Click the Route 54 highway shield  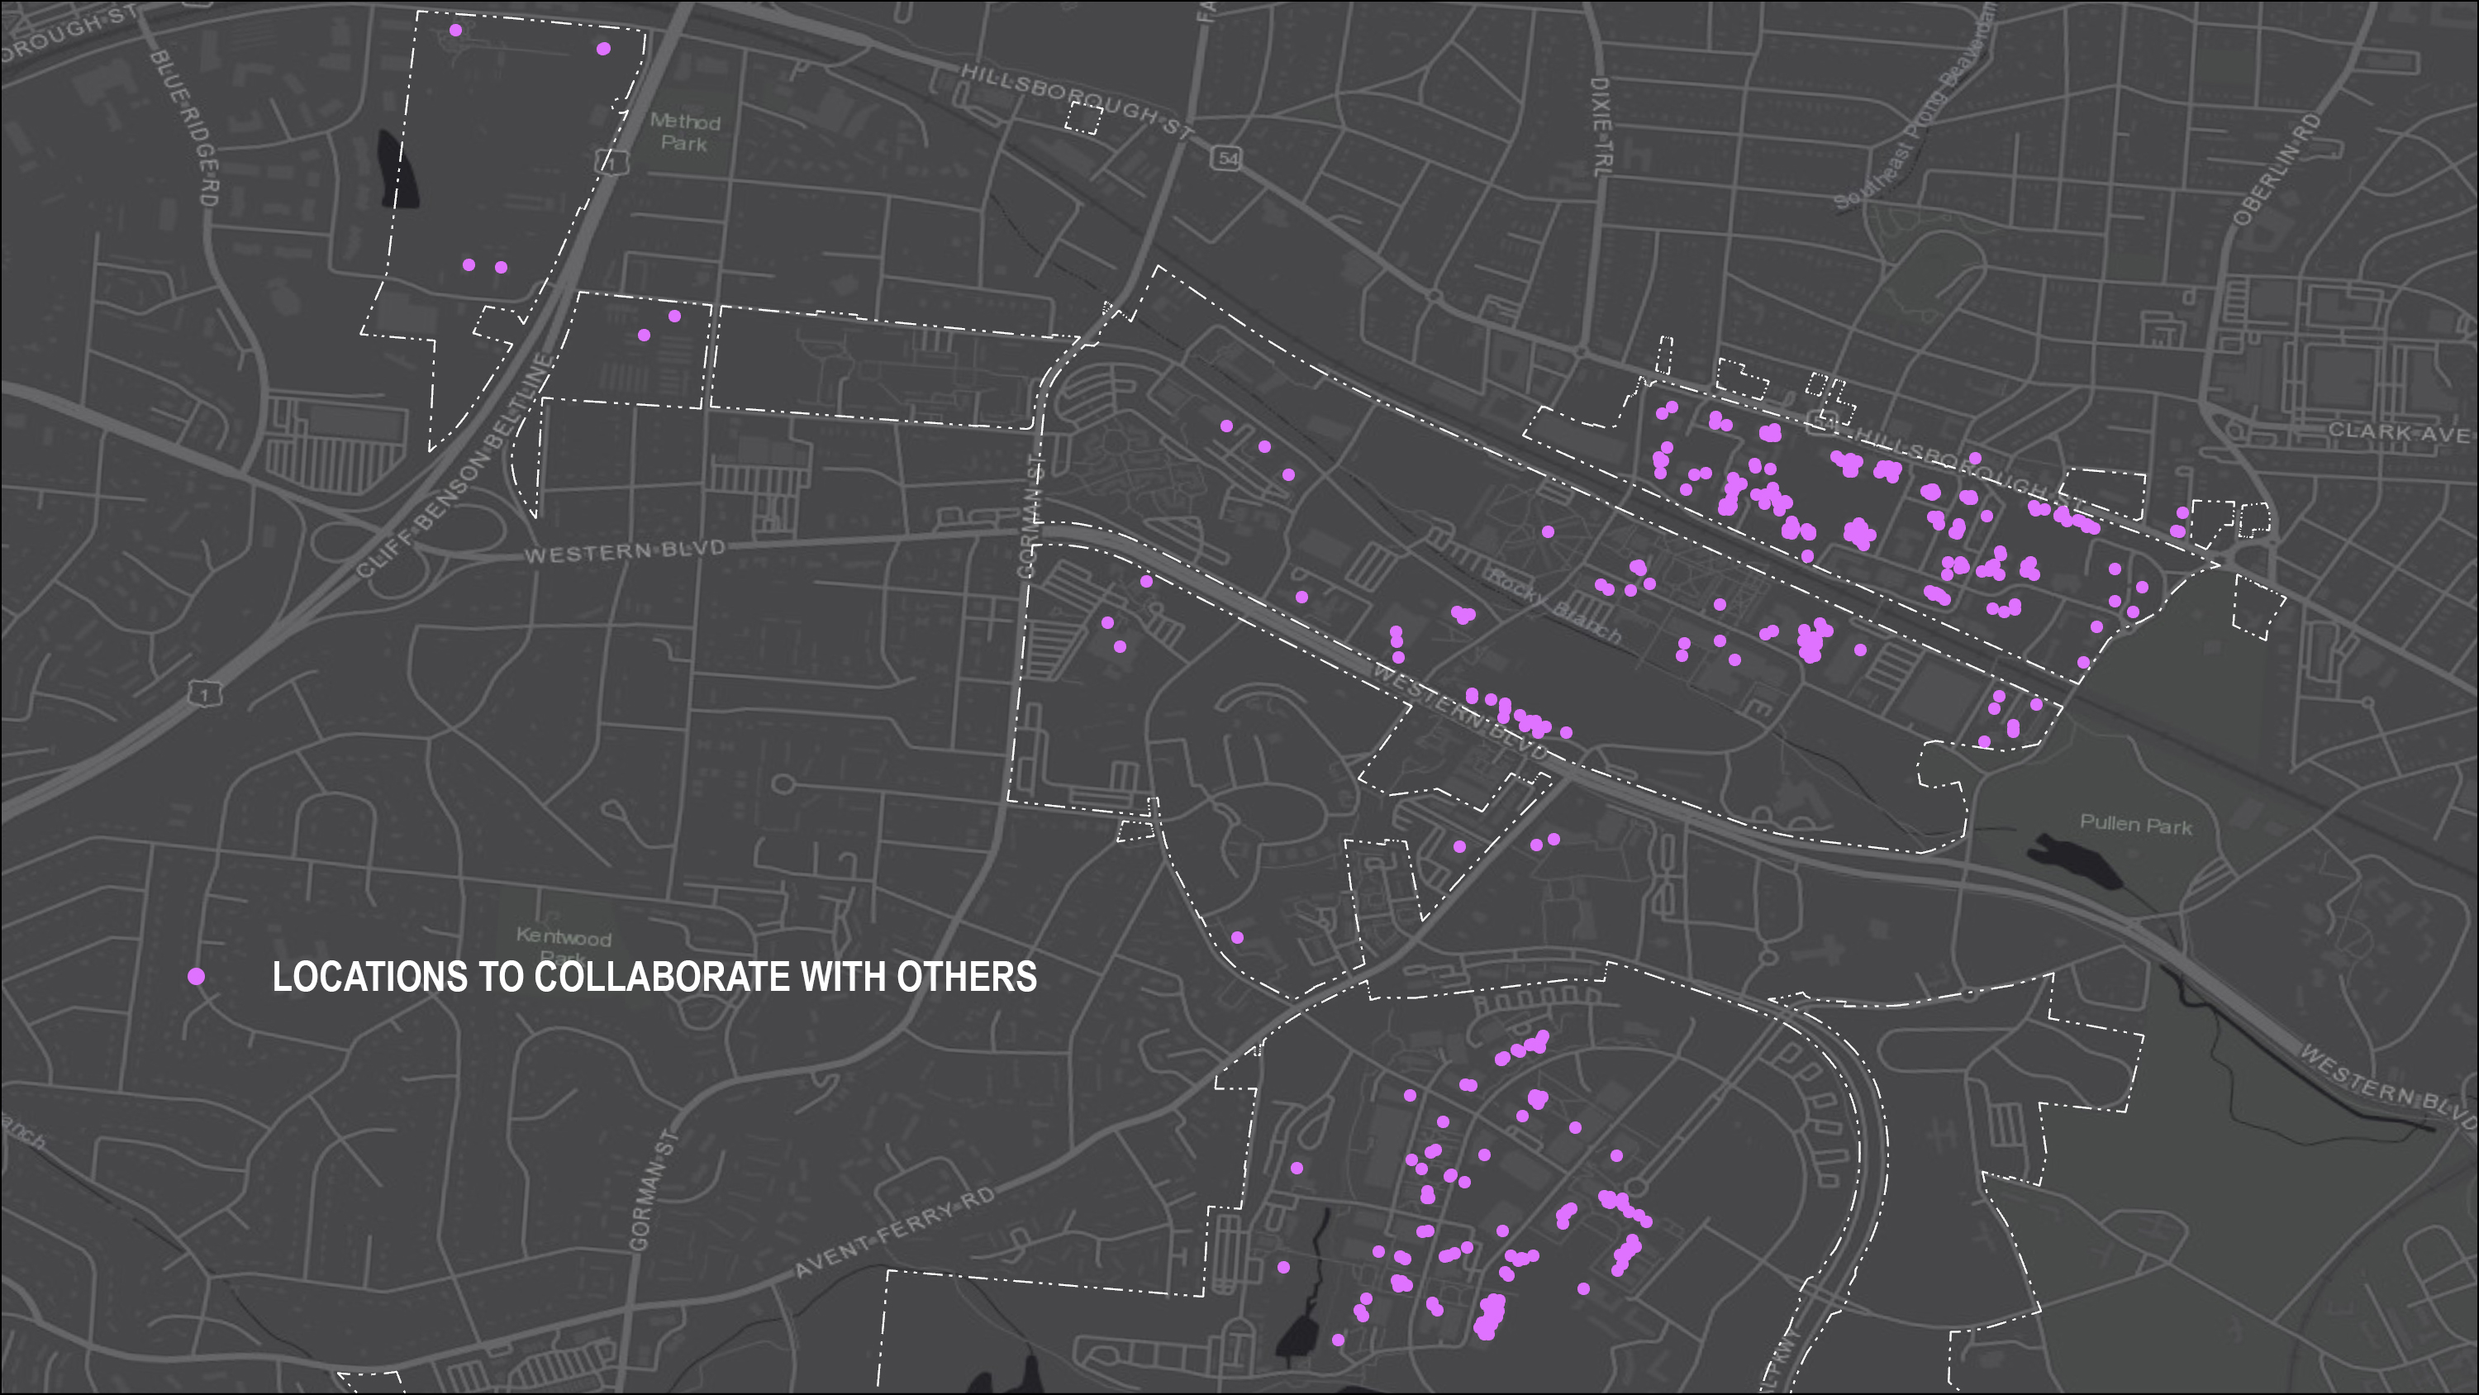[x=1228, y=158]
